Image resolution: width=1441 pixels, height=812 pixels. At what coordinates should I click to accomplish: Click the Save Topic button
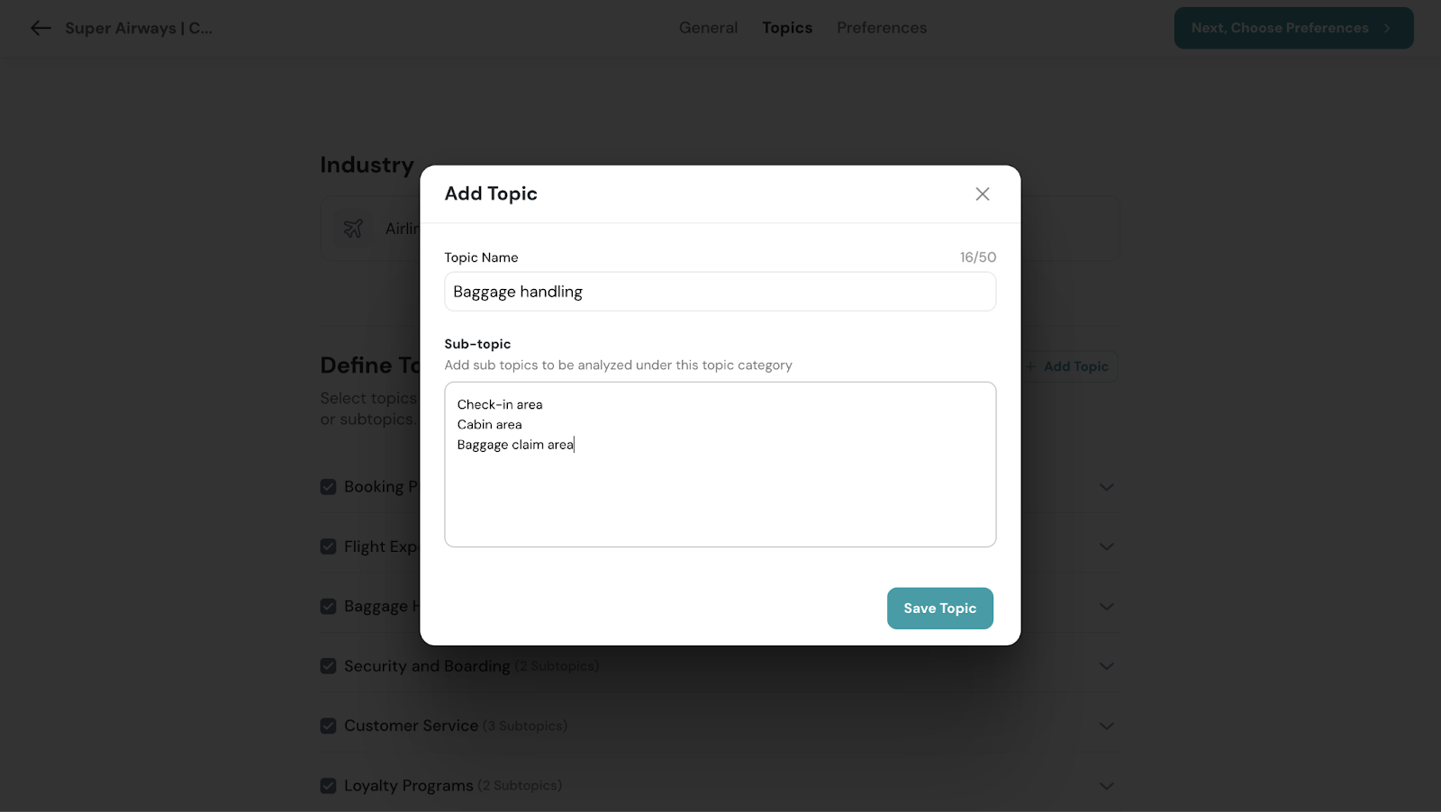click(x=939, y=609)
